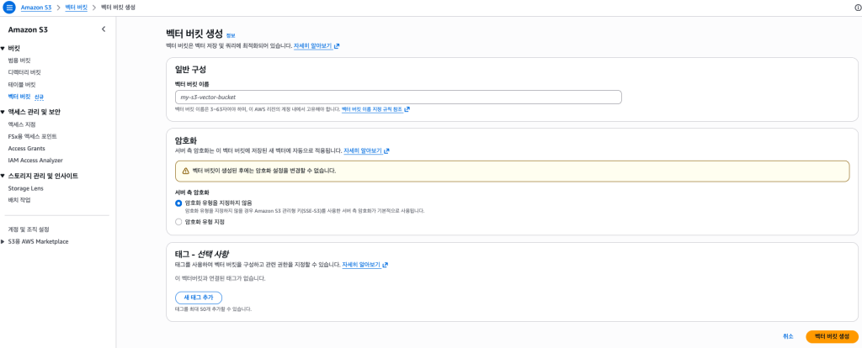Screen dimensions: 862x348
Task: Open 테이블 버킷 in the sidebar
Action: point(22,85)
